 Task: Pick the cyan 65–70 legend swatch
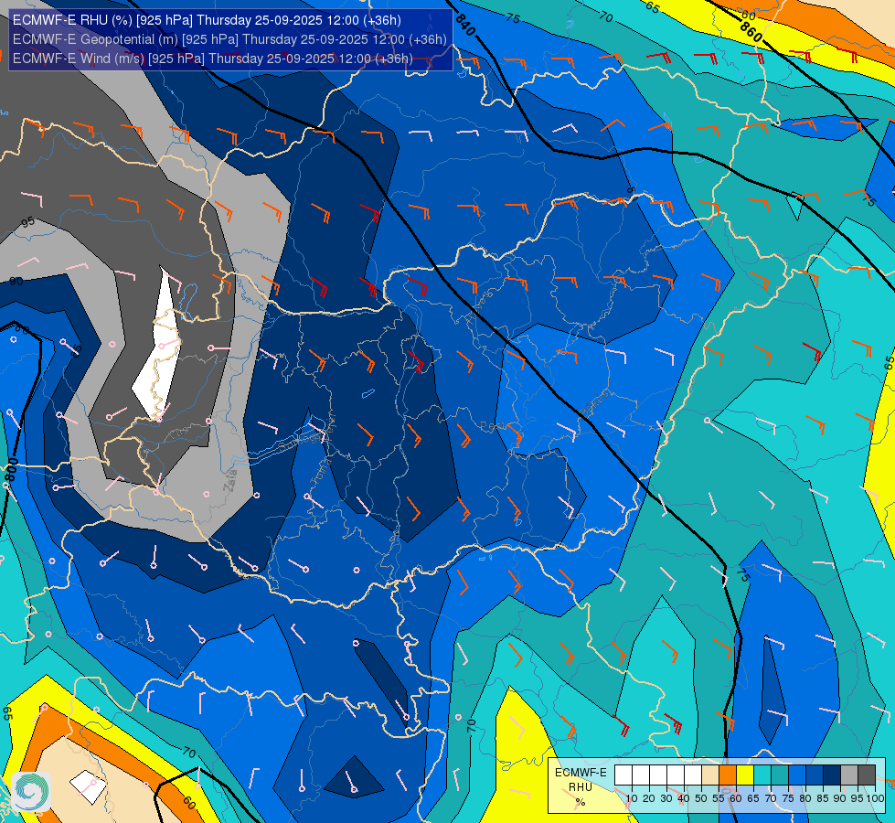[762, 775]
